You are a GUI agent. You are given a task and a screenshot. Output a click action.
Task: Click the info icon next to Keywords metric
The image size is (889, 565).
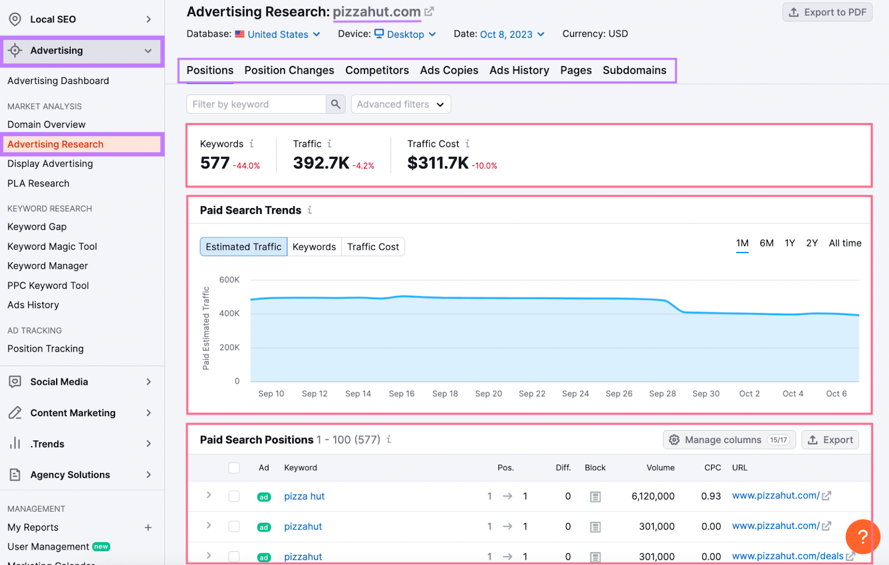(x=252, y=144)
